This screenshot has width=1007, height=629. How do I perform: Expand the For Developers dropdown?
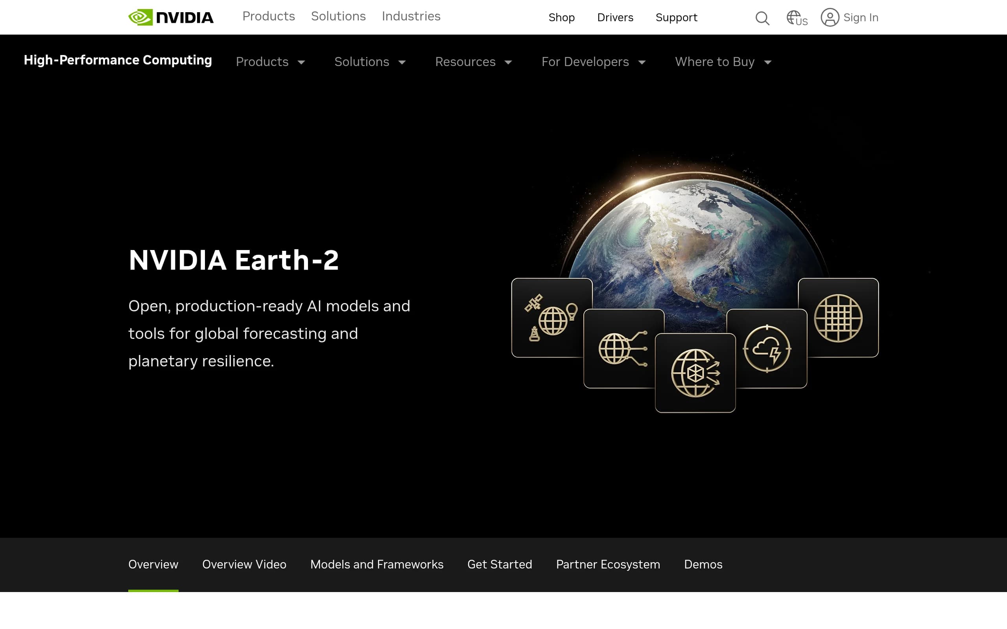(593, 62)
